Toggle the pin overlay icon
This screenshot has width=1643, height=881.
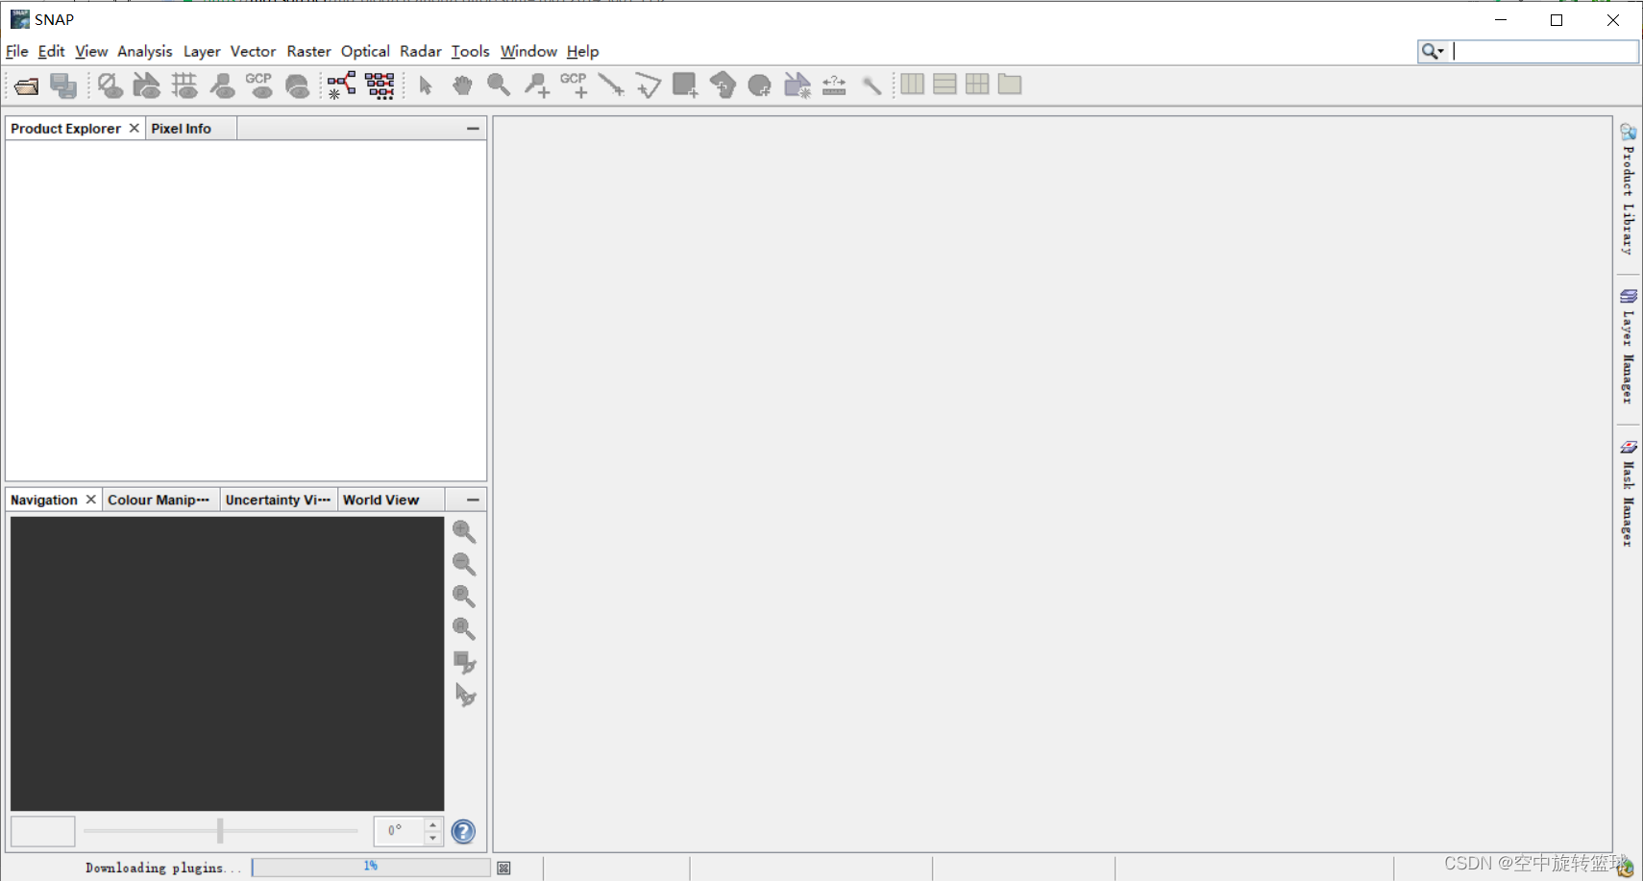(222, 86)
